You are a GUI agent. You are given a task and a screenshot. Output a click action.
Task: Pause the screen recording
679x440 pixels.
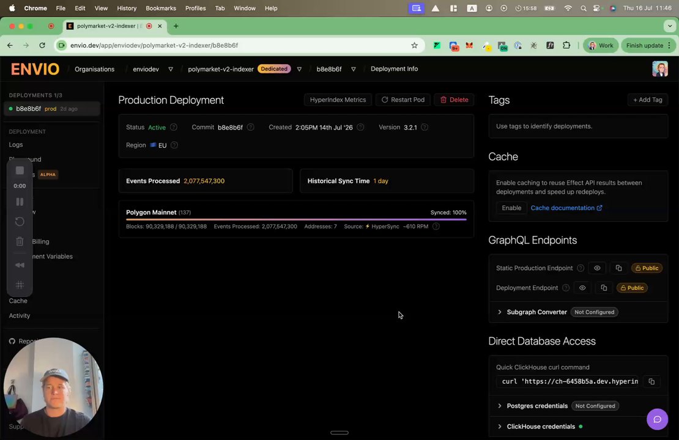click(x=20, y=202)
